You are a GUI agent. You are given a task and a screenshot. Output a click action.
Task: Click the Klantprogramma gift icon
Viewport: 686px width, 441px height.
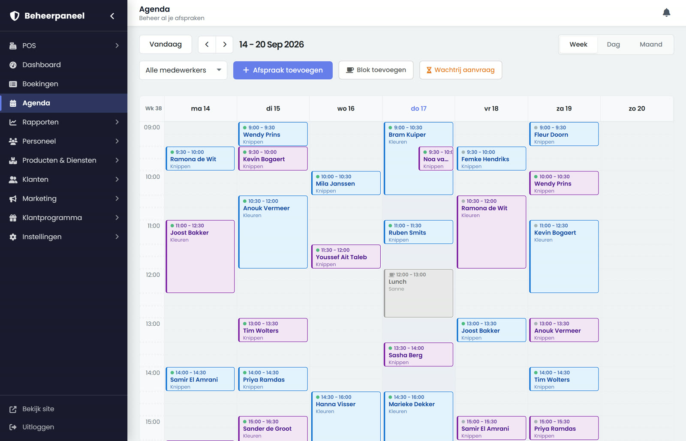click(13, 218)
